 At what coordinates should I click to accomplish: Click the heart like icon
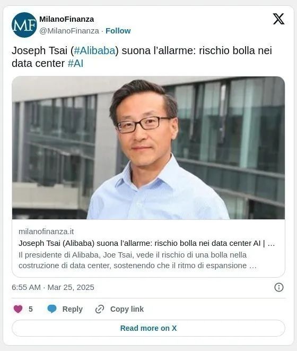[18, 309]
